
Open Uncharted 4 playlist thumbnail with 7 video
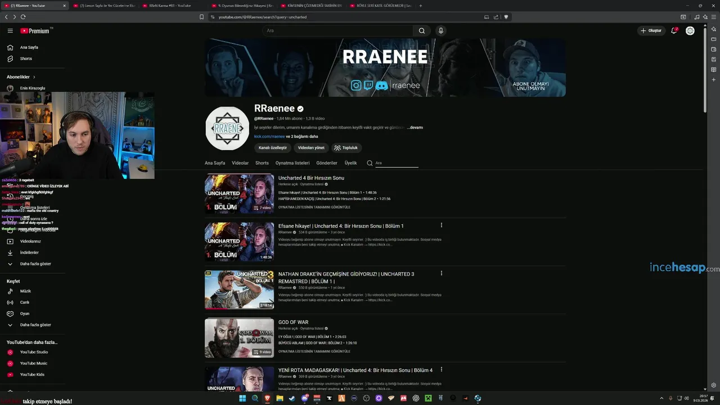239,194
